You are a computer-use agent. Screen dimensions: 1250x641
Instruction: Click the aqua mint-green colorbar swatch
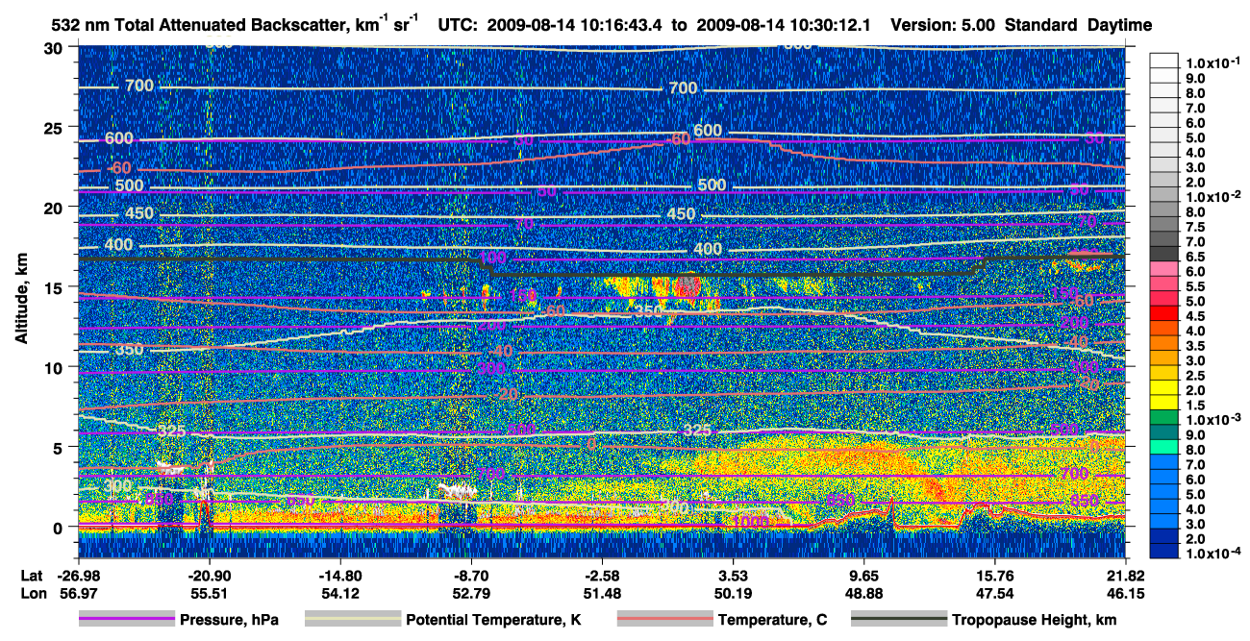pos(1164,447)
